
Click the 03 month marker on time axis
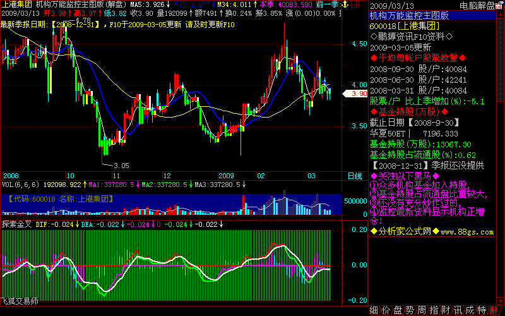point(311,176)
